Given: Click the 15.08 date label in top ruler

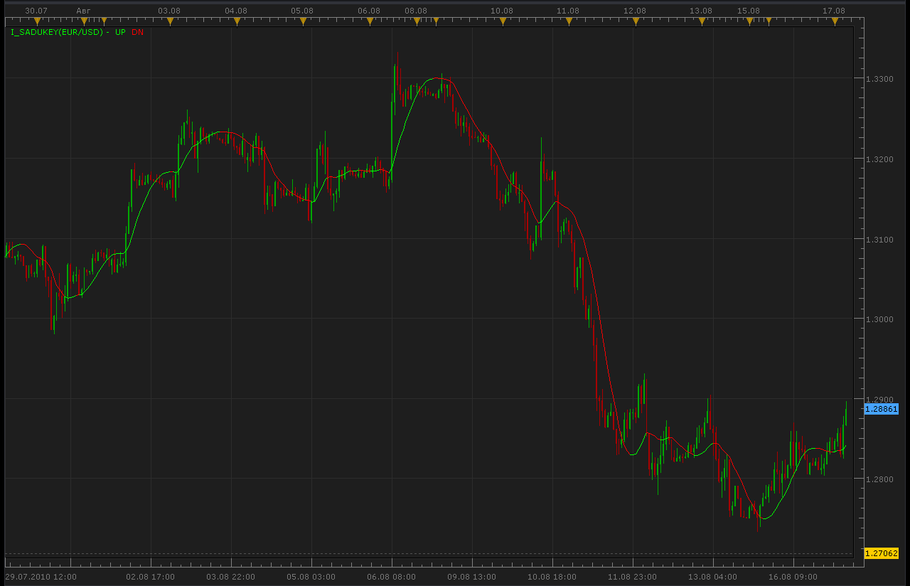Looking at the screenshot, I should tap(748, 11).
